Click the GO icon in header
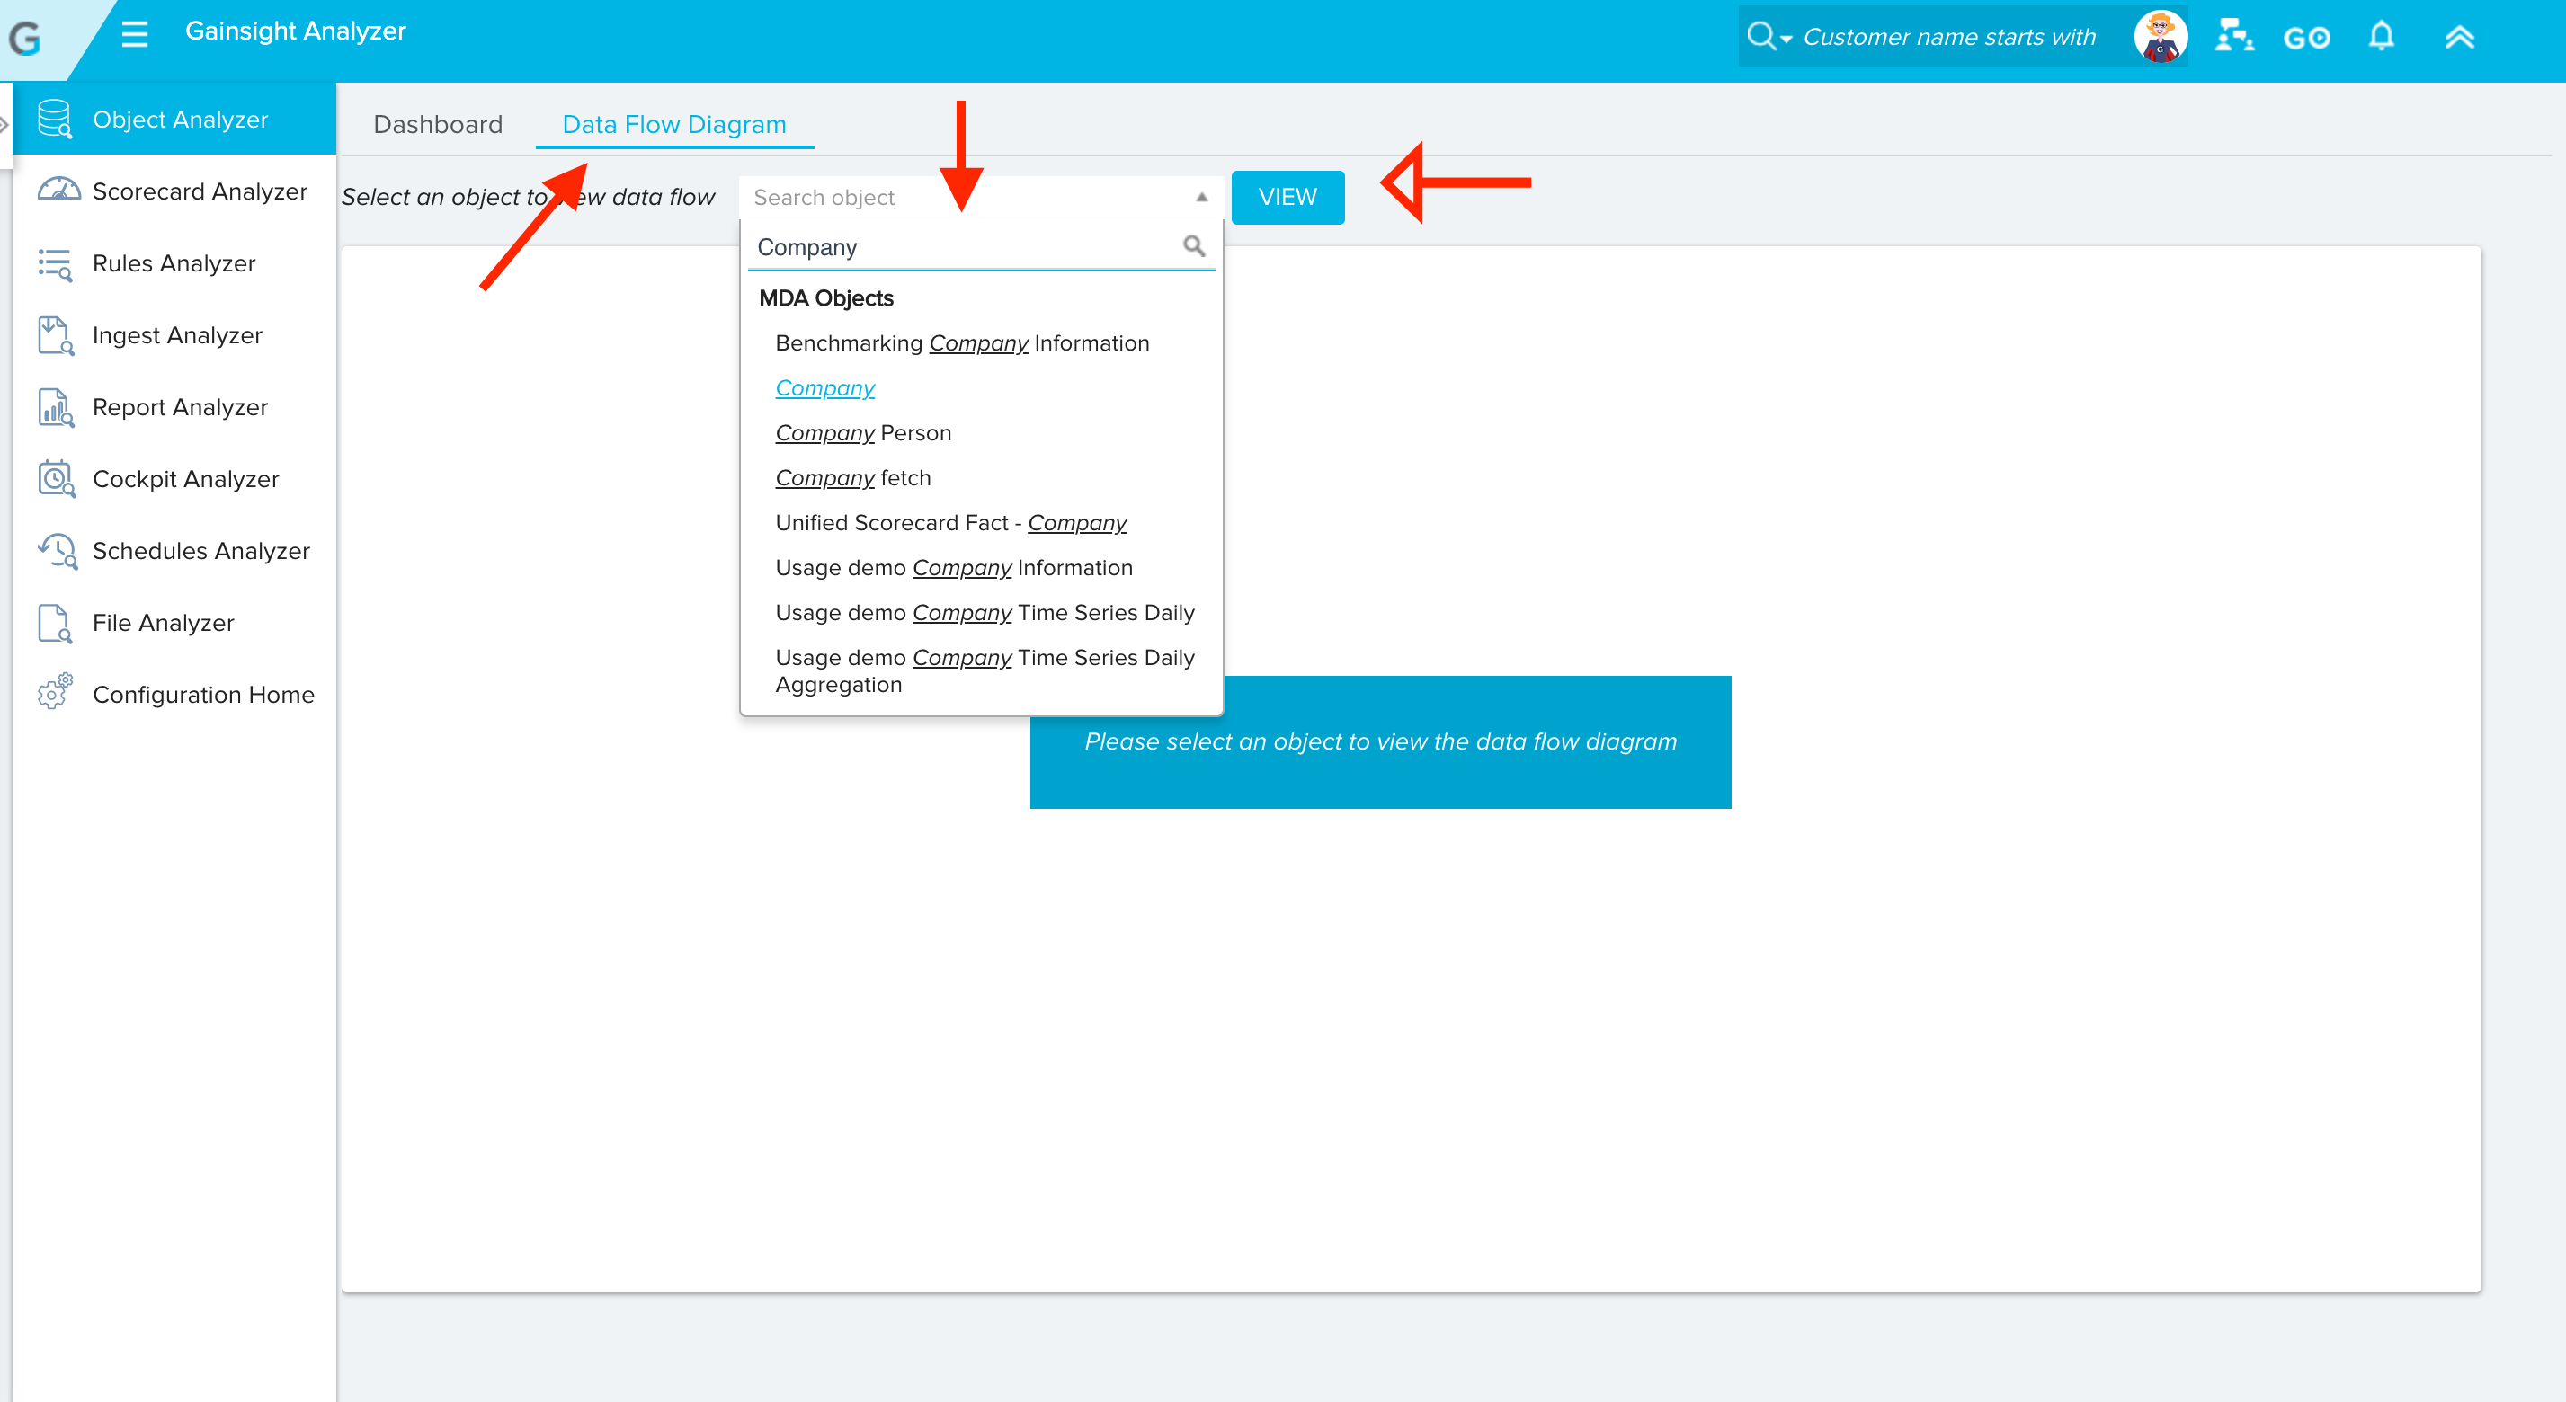This screenshot has width=2566, height=1402. coord(2307,39)
